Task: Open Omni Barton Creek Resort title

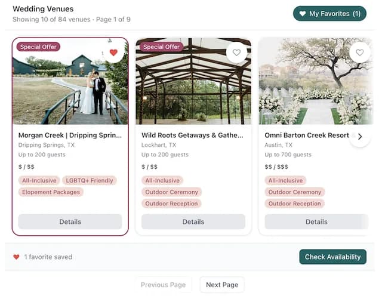Action: 307,135
